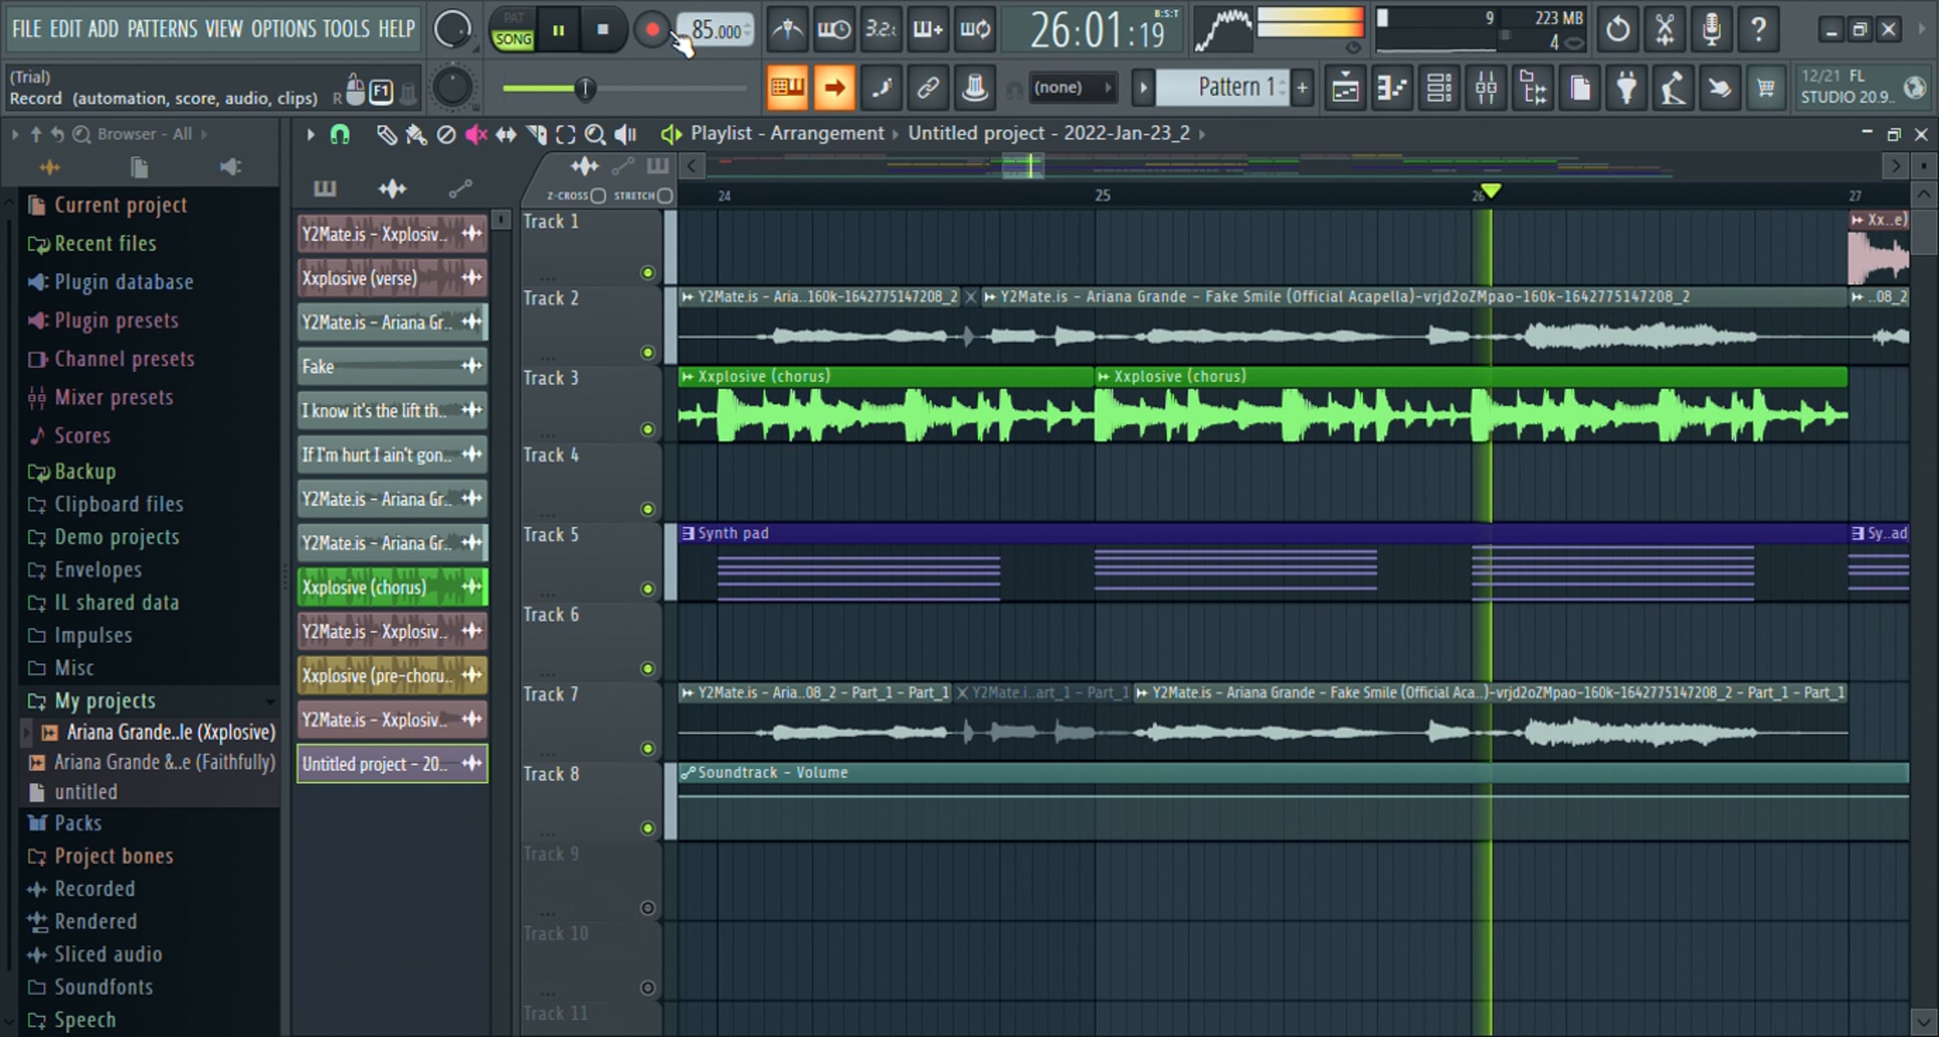Viewport: 1939px width, 1037px height.
Task: Open the TOOLS menu
Action: (346, 29)
